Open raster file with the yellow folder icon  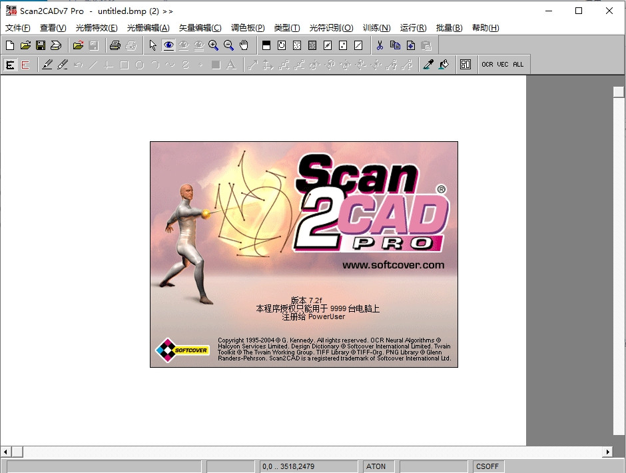[x=25, y=45]
